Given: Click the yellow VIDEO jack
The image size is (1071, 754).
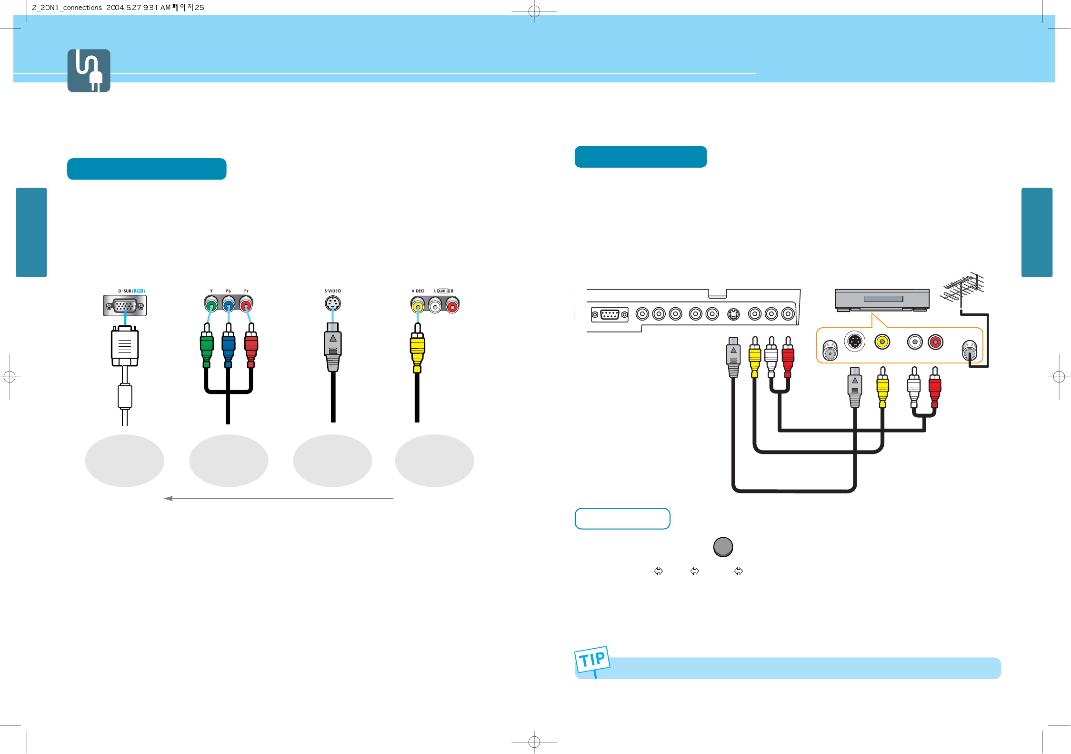Looking at the screenshot, I should pyautogui.click(x=418, y=306).
